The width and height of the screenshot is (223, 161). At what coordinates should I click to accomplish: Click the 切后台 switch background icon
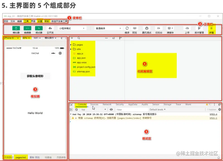159,28
